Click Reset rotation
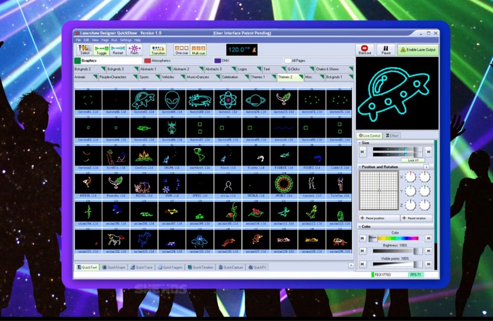Viewport: 493px width, 321px height. [417, 218]
